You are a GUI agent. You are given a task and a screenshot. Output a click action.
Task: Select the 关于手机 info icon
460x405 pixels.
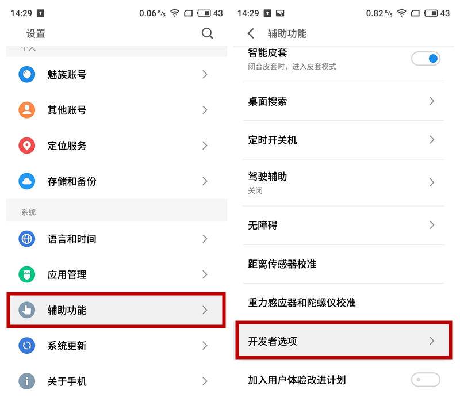[26, 381]
